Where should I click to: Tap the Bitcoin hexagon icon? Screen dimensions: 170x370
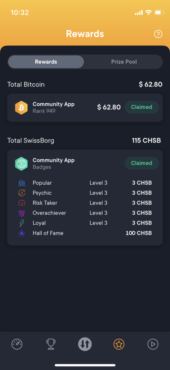pos(21,108)
